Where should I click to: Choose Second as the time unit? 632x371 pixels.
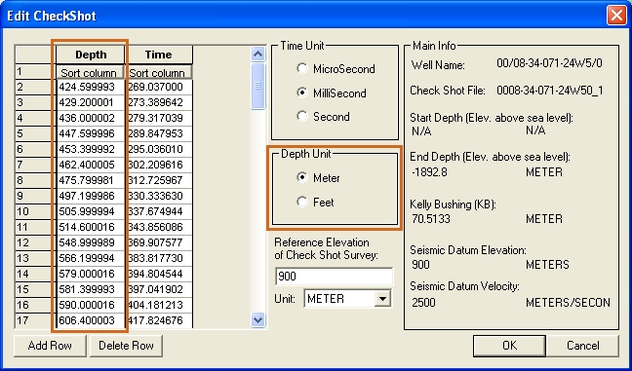point(302,116)
